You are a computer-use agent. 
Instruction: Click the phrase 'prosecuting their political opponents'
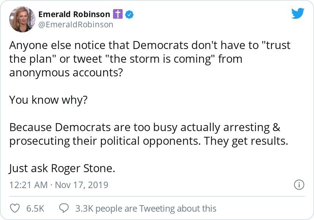click(105, 141)
